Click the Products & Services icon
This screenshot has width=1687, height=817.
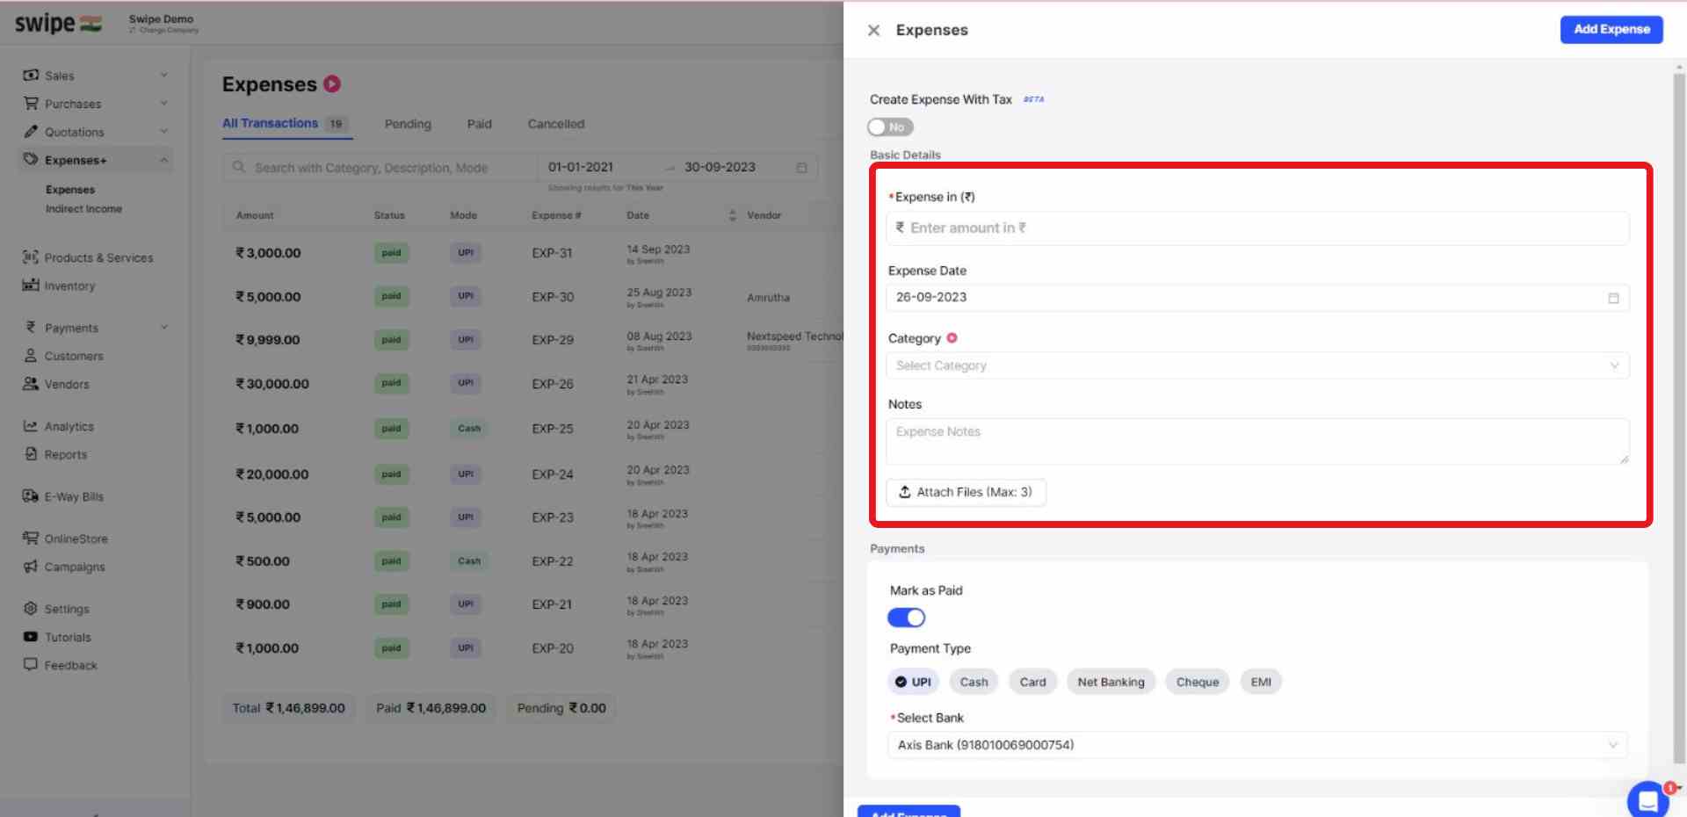click(x=31, y=257)
